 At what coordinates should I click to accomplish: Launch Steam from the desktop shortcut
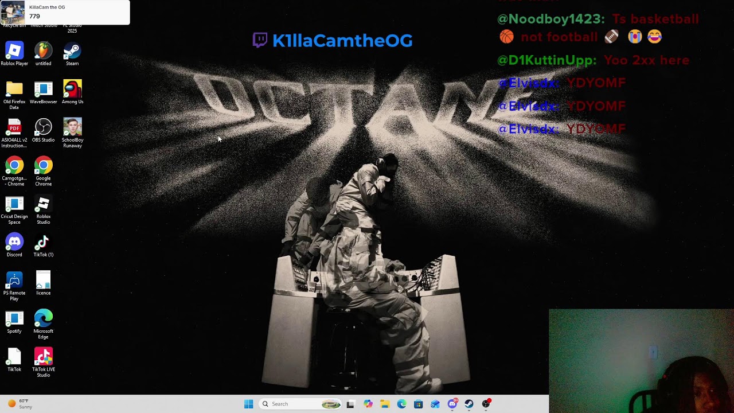[x=72, y=54]
